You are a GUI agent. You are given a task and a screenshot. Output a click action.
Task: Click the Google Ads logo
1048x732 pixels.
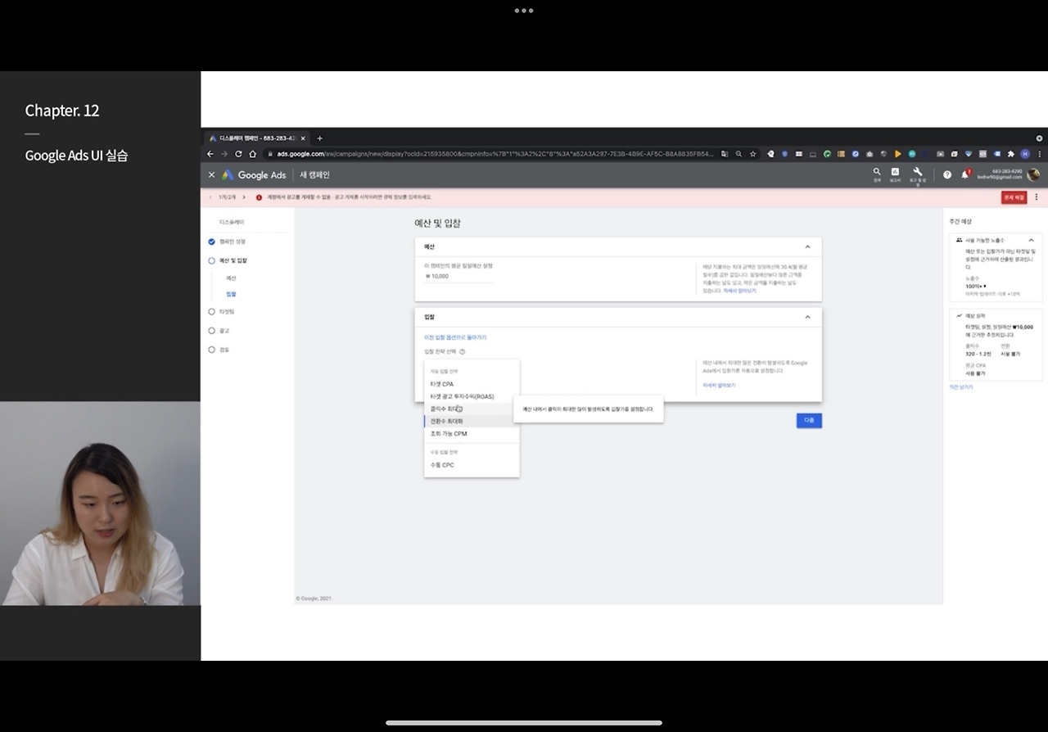pyautogui.click(x=254, y=175)
